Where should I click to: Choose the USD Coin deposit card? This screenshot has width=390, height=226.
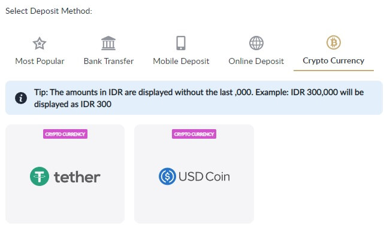[194, 174]
